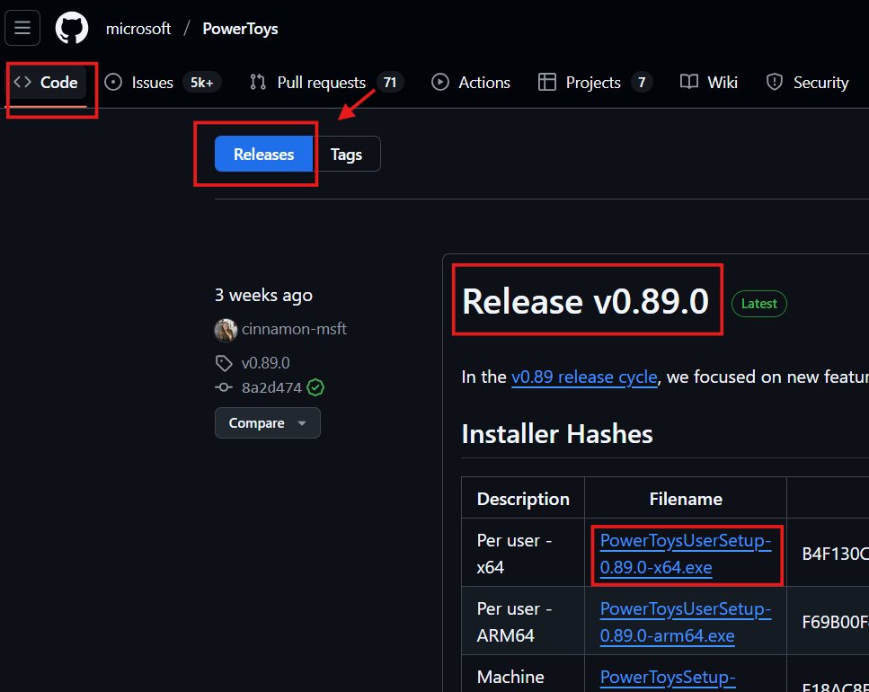The width and height of the screenshot is (869, 692).
Task: Click the PowerToysSetup- machine installer link
Action: coord(668,677)
